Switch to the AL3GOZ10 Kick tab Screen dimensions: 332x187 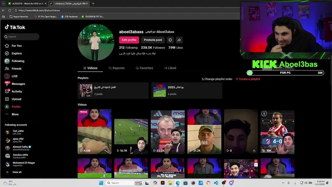[27, 4]
